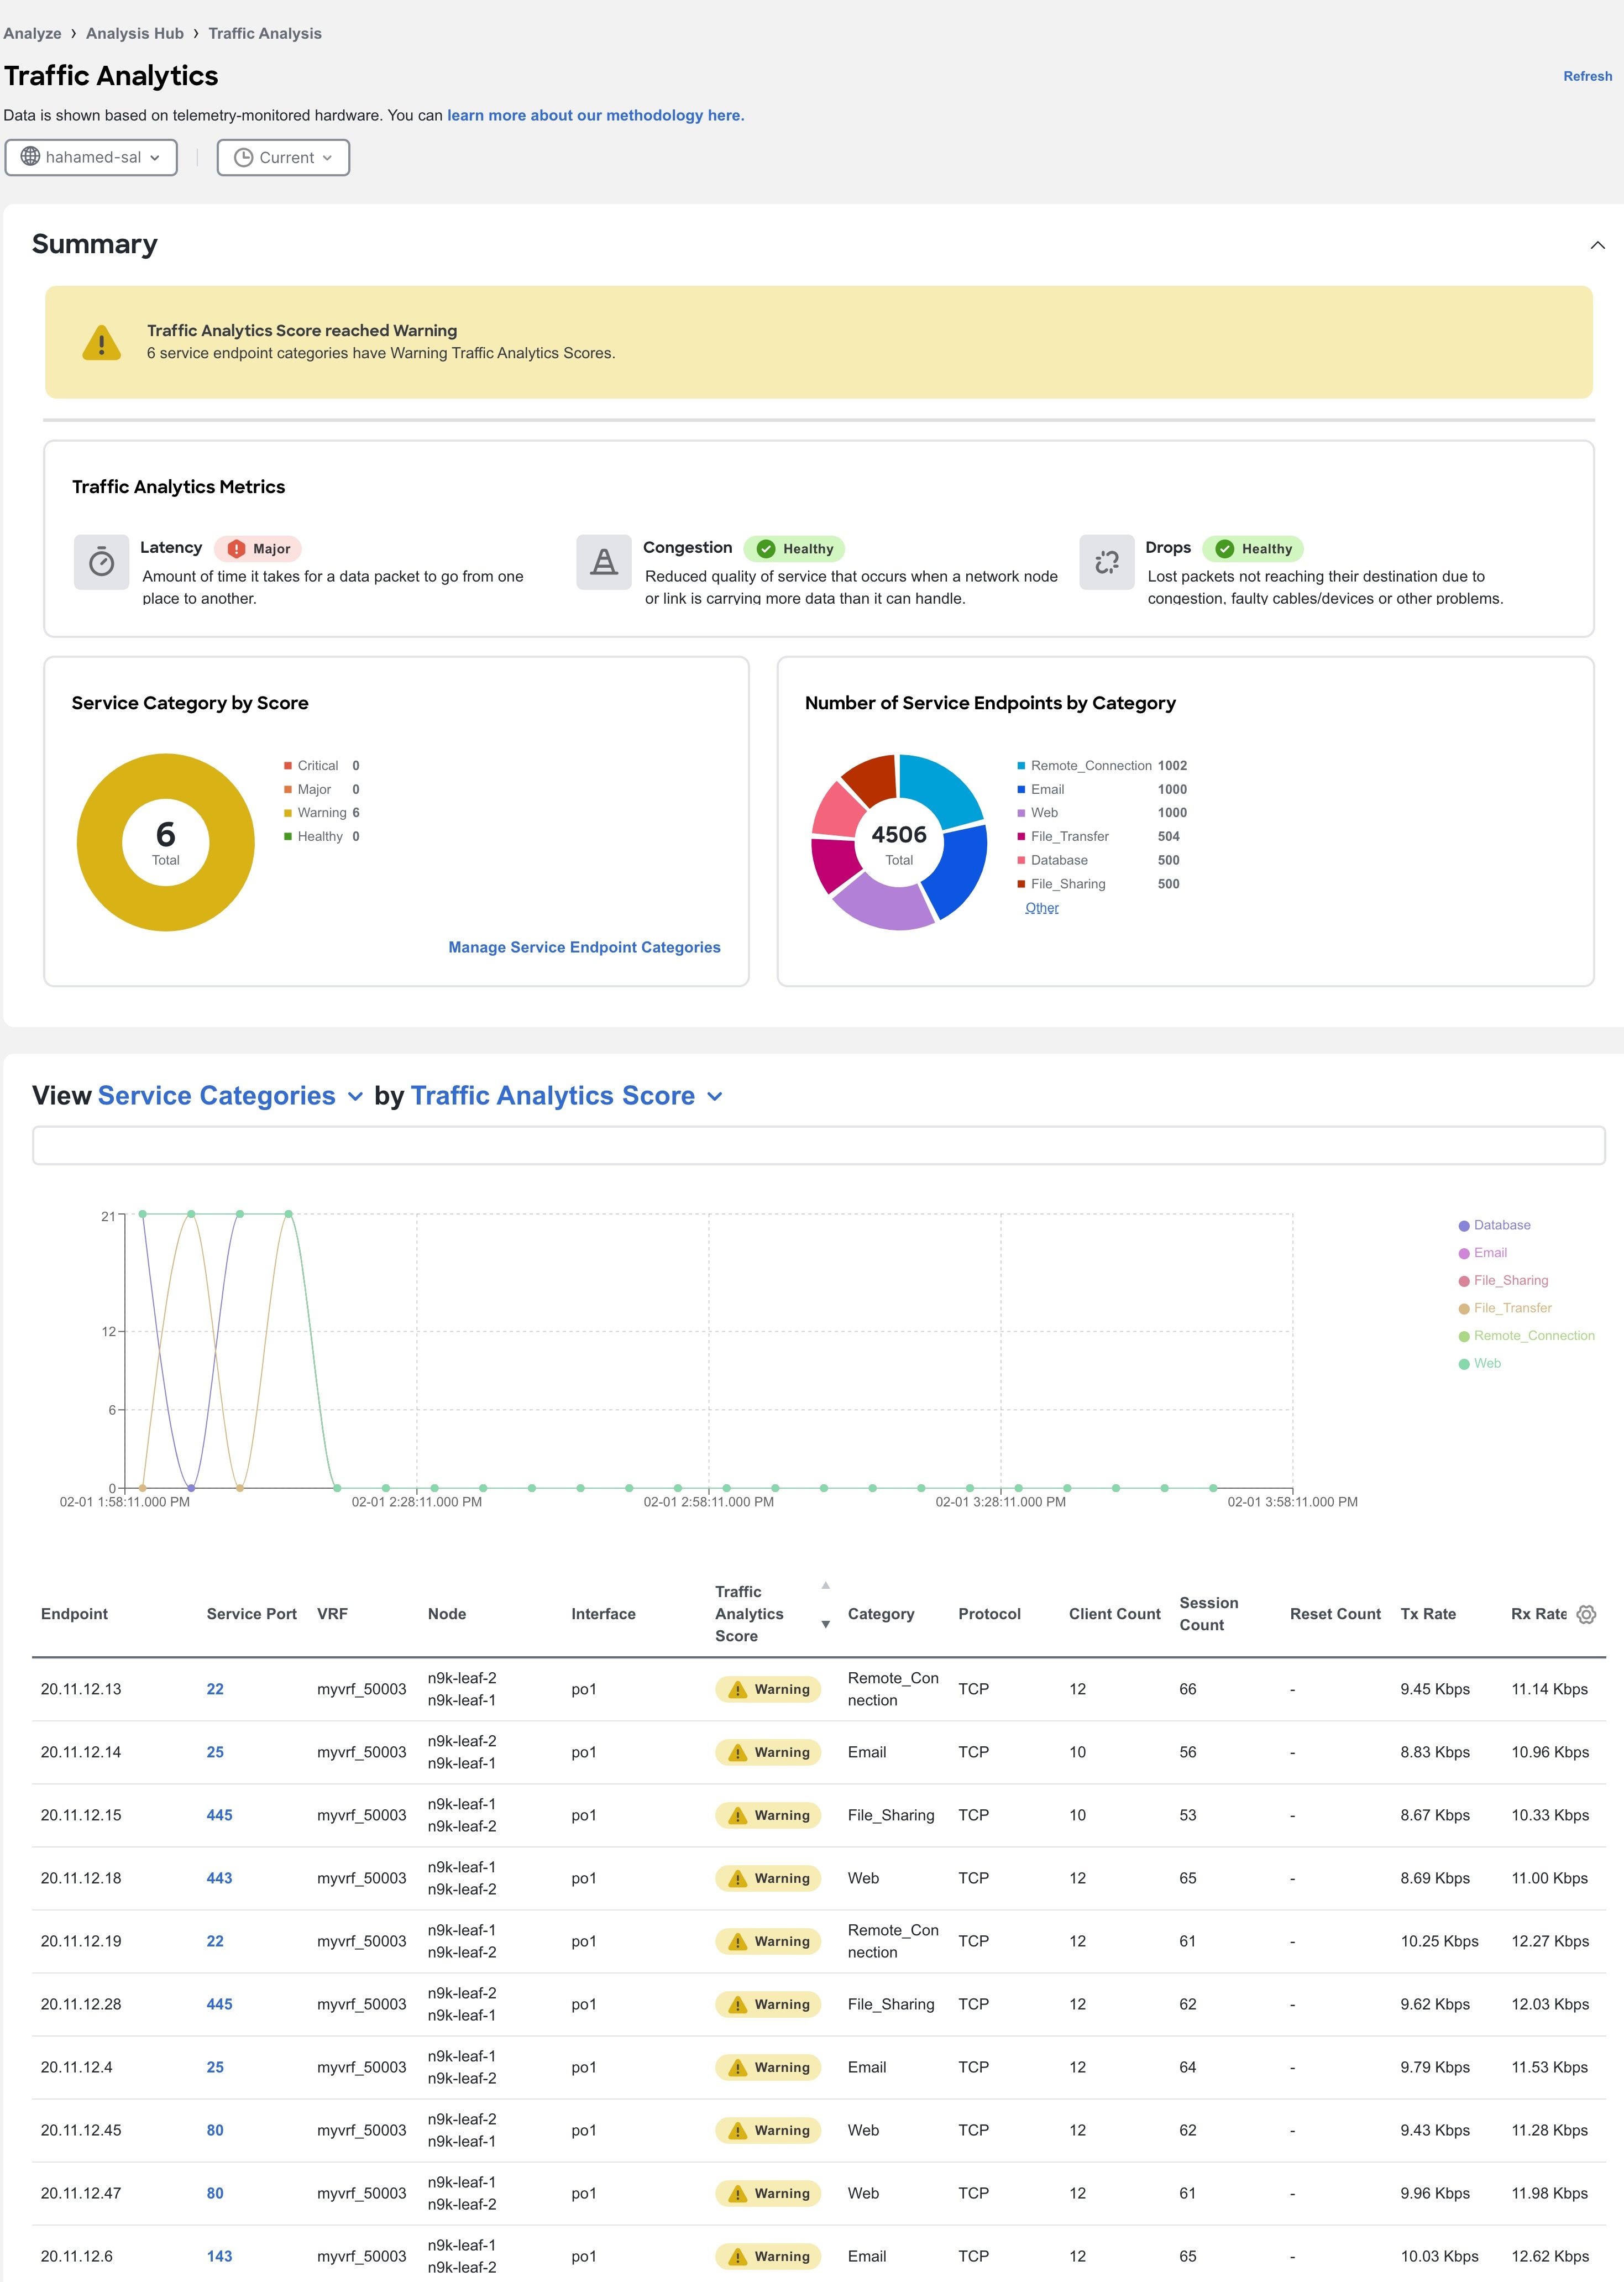The height and width of the screenshot is (2282, 1624).
Task: Open the hahamed-sal site dropdown
Action: coord(91,157)
